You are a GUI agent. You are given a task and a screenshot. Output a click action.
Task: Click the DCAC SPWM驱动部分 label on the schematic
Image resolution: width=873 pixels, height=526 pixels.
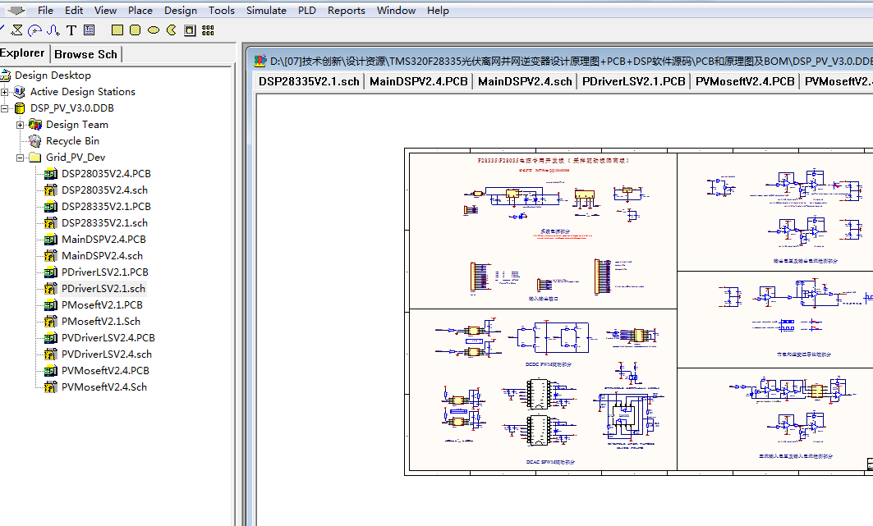[x=550, y=462]
